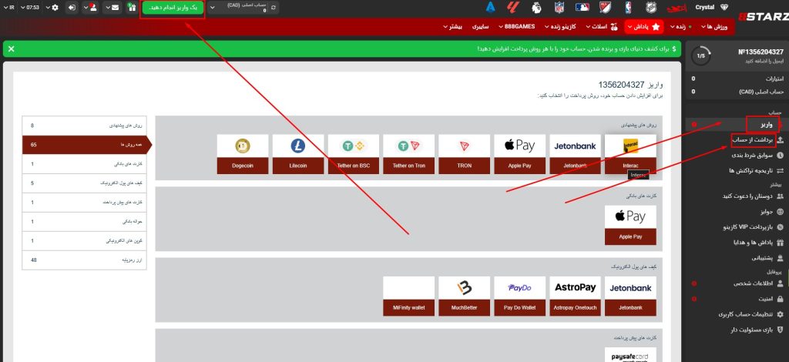This screenshot has width=789, height=362.
Task: Select the Litecoin payment method
Action: click(x=298, y=154)
